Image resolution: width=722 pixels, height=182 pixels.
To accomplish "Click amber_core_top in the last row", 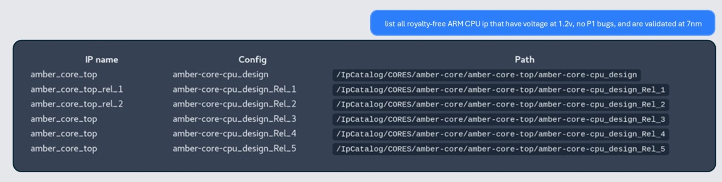I will 63,149.
